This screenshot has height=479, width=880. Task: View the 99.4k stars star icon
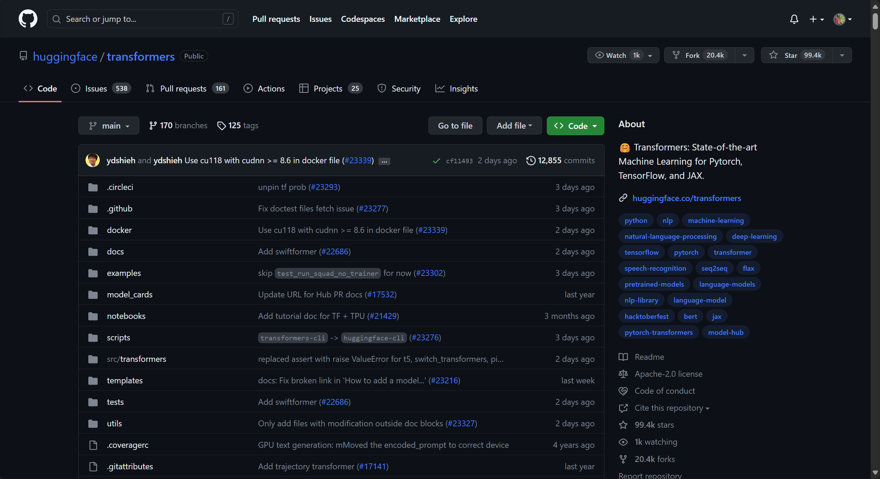point(623,425)
